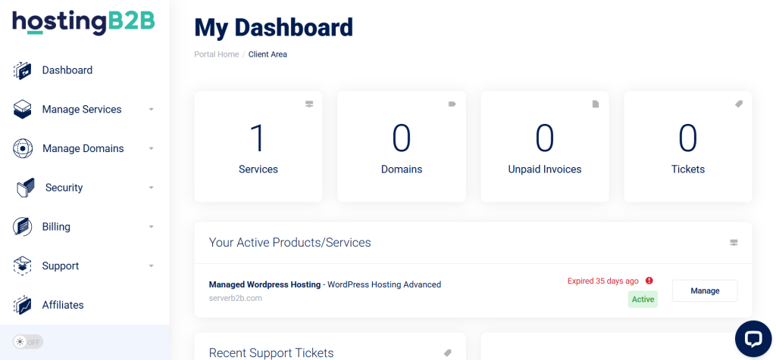This screenshot has height=360, width=776.
Task: Click red expired warning icon
Action: tap(649, 281)
